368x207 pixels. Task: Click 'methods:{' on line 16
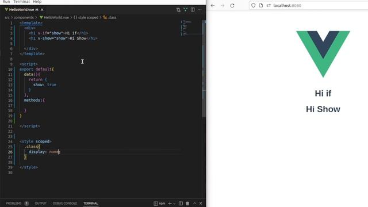[x=34, y=100]
